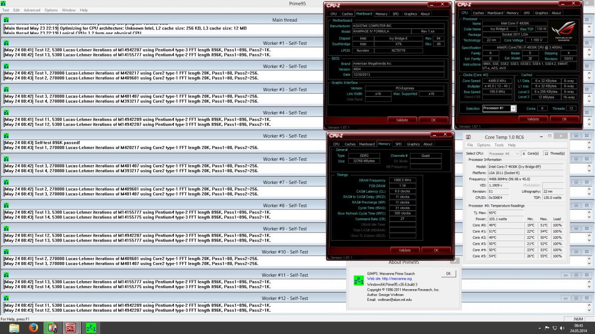Click OK in the About Prime95 dialog
This screenshot has height=334, width=595.
click(448, 274)
